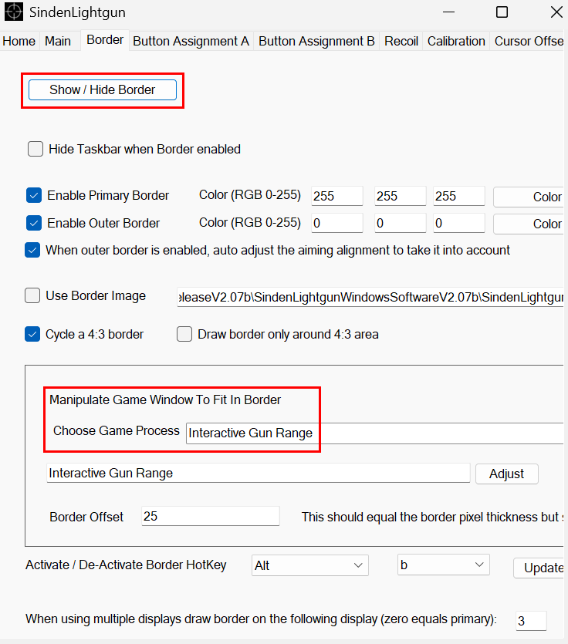Maximize the SindenLightgun window

(502, 12)
